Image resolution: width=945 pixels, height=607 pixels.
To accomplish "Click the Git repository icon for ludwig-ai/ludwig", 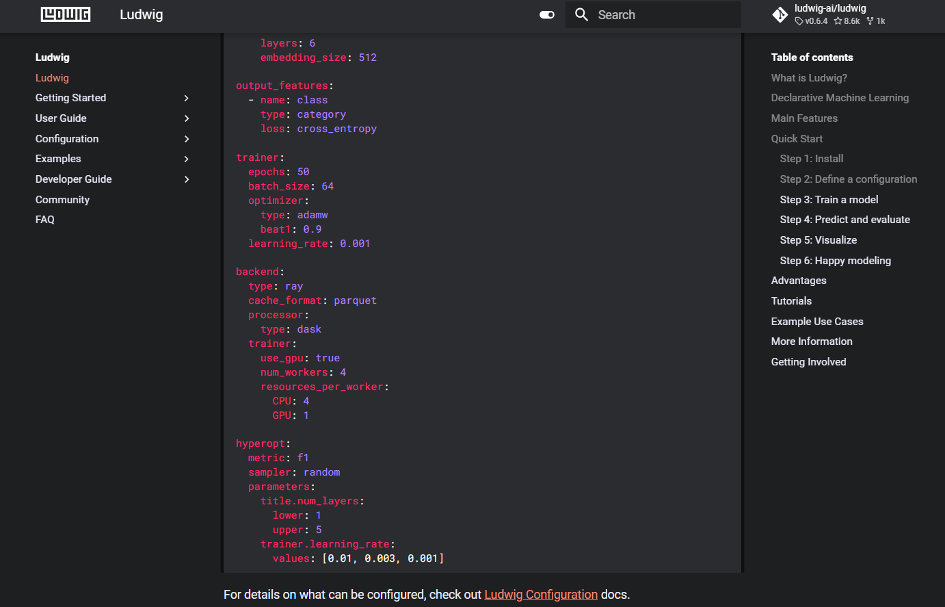I will click(x=780, y=14).
